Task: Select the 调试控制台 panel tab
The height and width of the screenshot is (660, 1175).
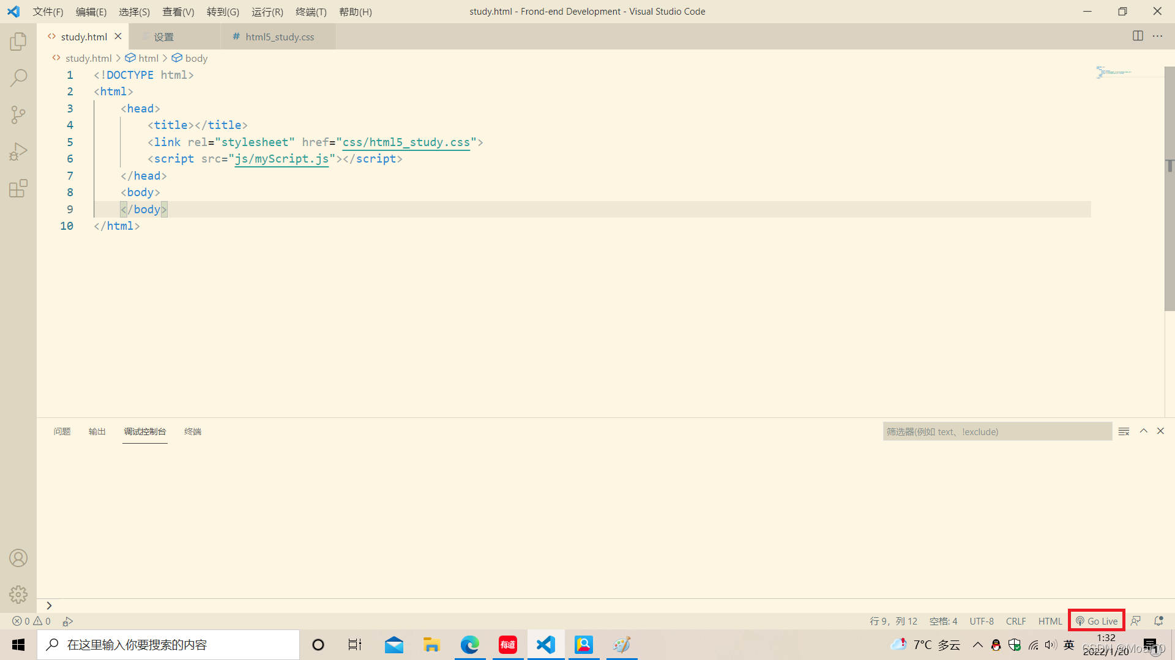Action: pos(145,431)
